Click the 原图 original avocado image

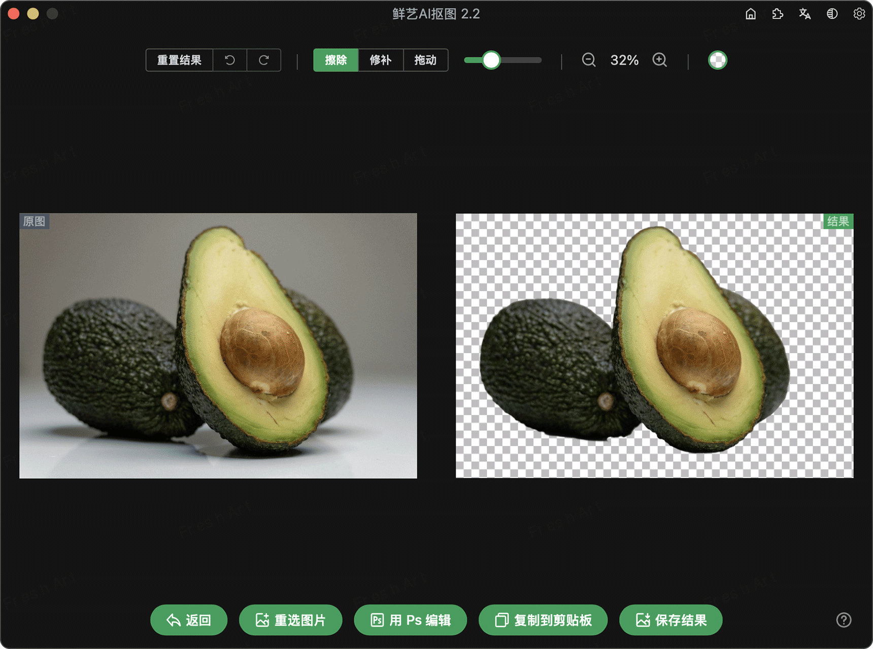tap(218, 346)
